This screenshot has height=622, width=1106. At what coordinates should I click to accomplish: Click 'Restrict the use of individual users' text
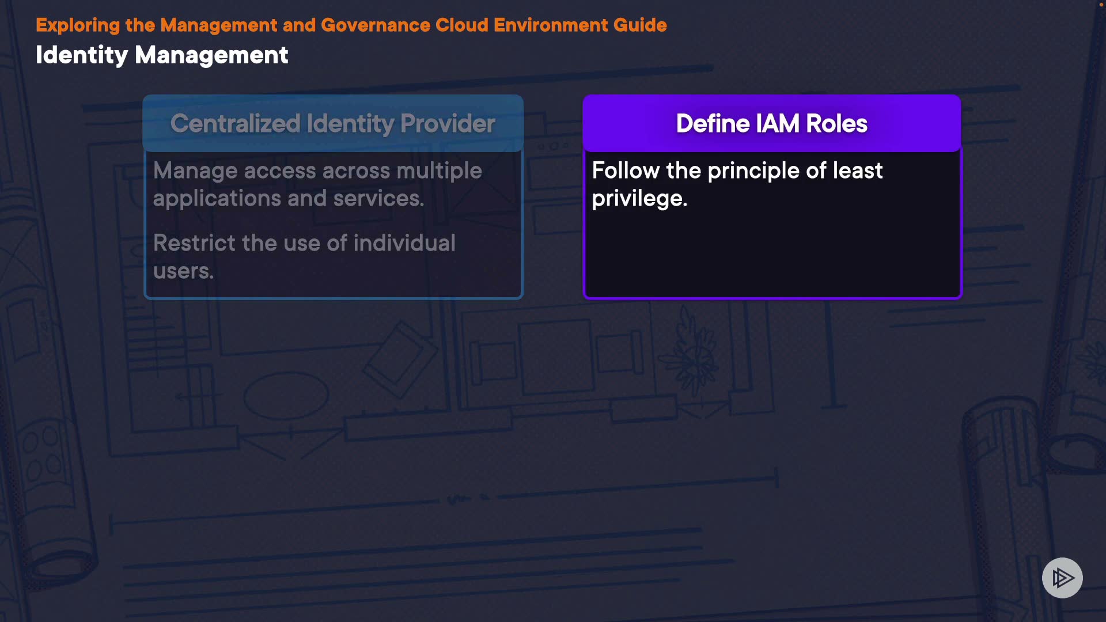(304, 244)
